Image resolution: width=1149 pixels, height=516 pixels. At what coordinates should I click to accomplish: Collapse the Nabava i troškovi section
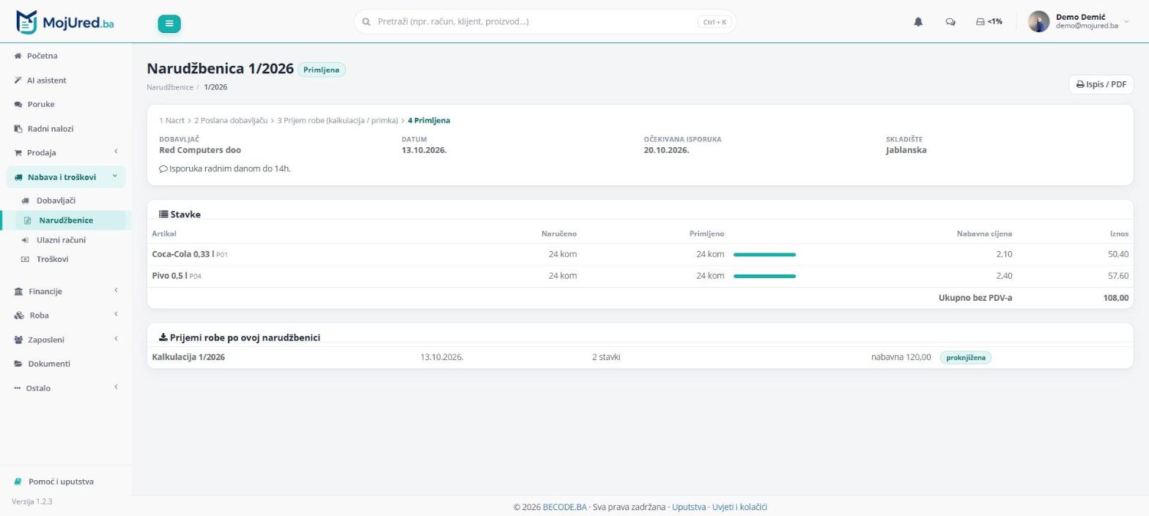click(66, 176)
